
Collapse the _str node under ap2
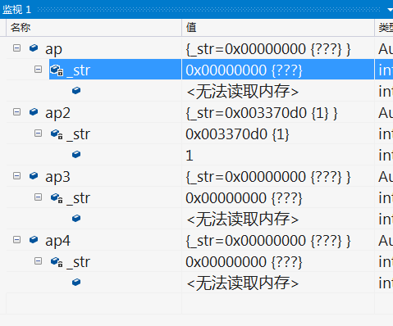[38, 134]
